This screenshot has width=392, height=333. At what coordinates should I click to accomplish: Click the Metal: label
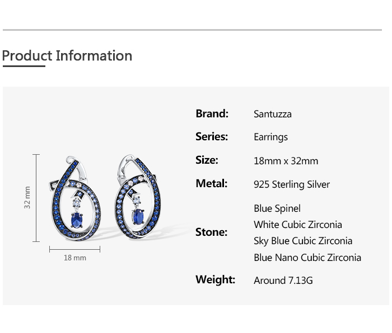[211, 184]
